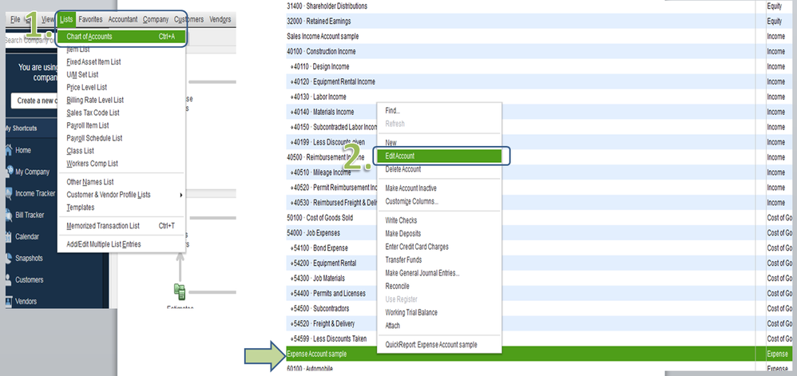The height and width of the screenshot is (376, 797).
Task: Select Delete Account in the context menu
Action: click(403, 169)
